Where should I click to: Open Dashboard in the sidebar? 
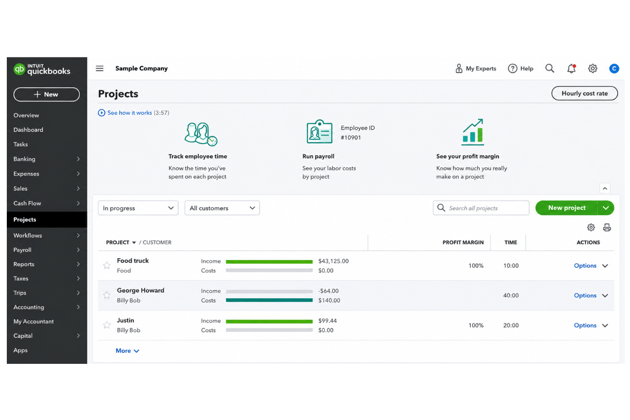pos(28,130)
